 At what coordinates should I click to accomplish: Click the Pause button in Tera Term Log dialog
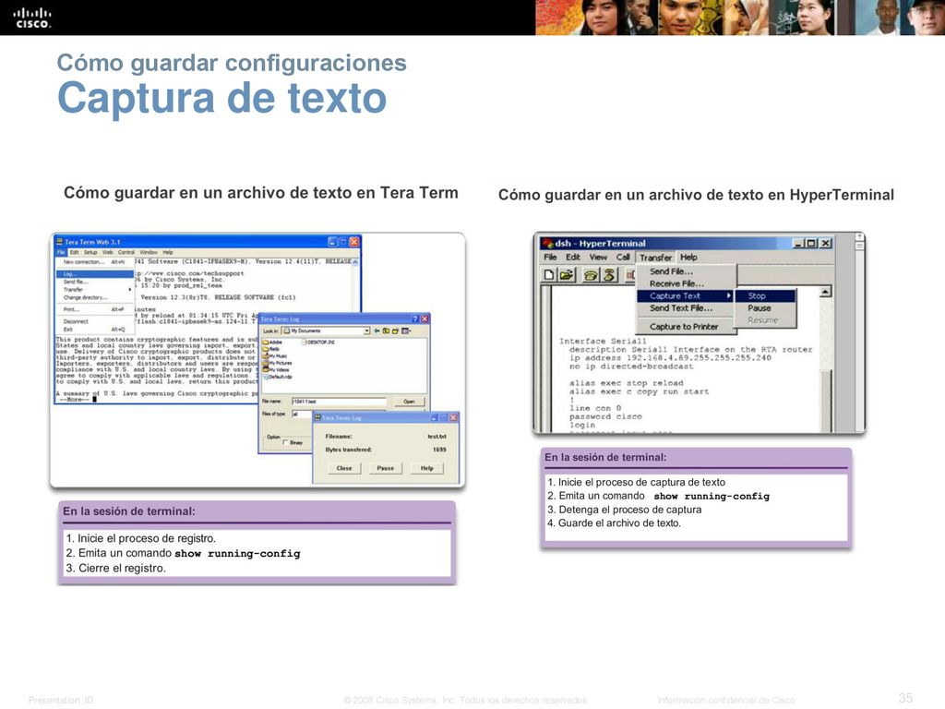[x=385, y=468]
